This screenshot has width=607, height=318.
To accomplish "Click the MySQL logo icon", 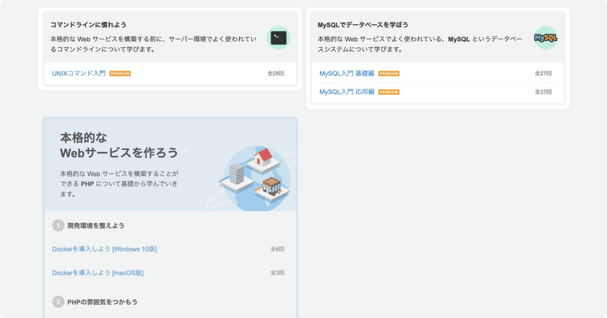I will [x=546, y=38].
